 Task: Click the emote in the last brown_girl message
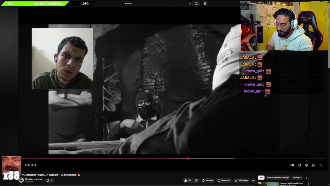point(267,91)
